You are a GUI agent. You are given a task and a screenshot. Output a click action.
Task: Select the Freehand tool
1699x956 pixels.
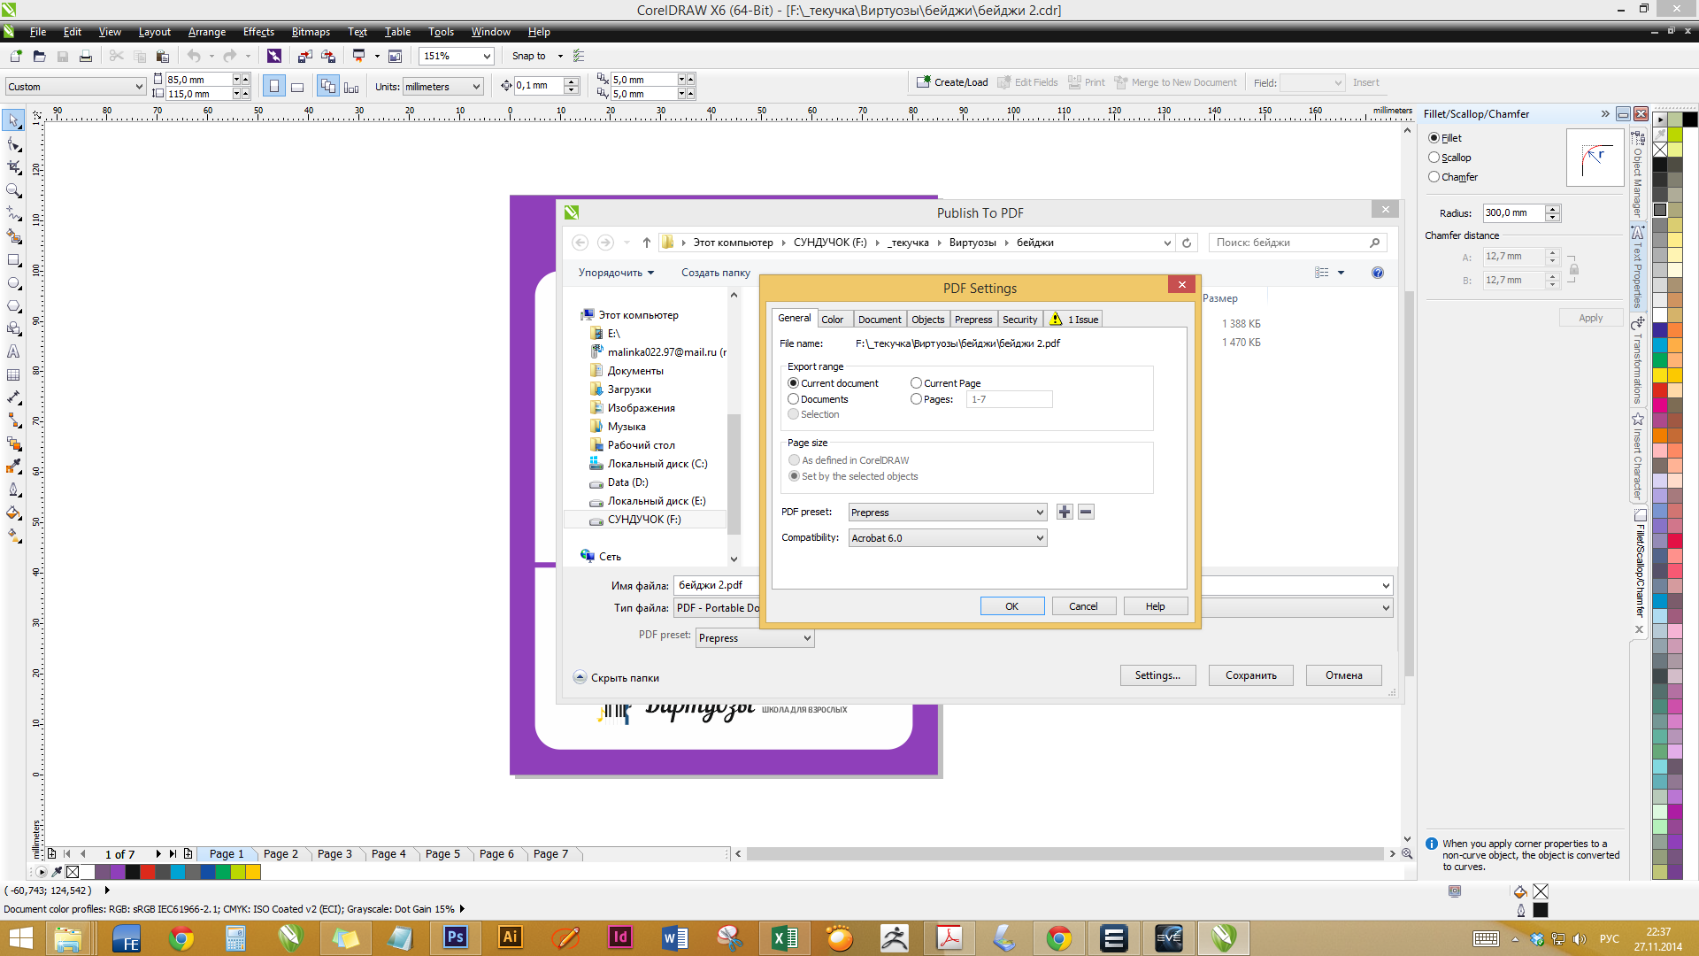[x=13, y=213]
